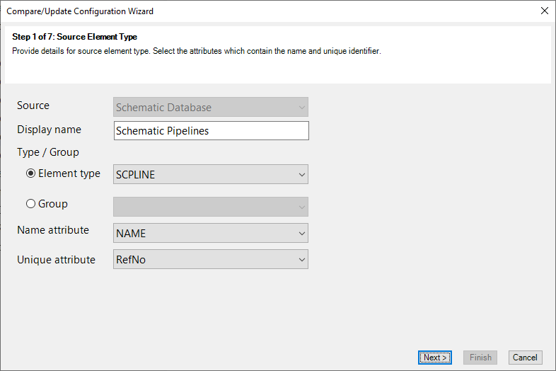
Task: Click the chevron arrow on the Group dropdown
Action: [x=302, y=207]
